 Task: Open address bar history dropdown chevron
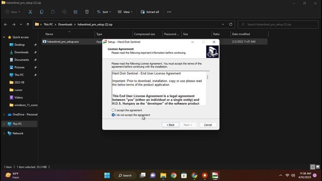(223, 24)
